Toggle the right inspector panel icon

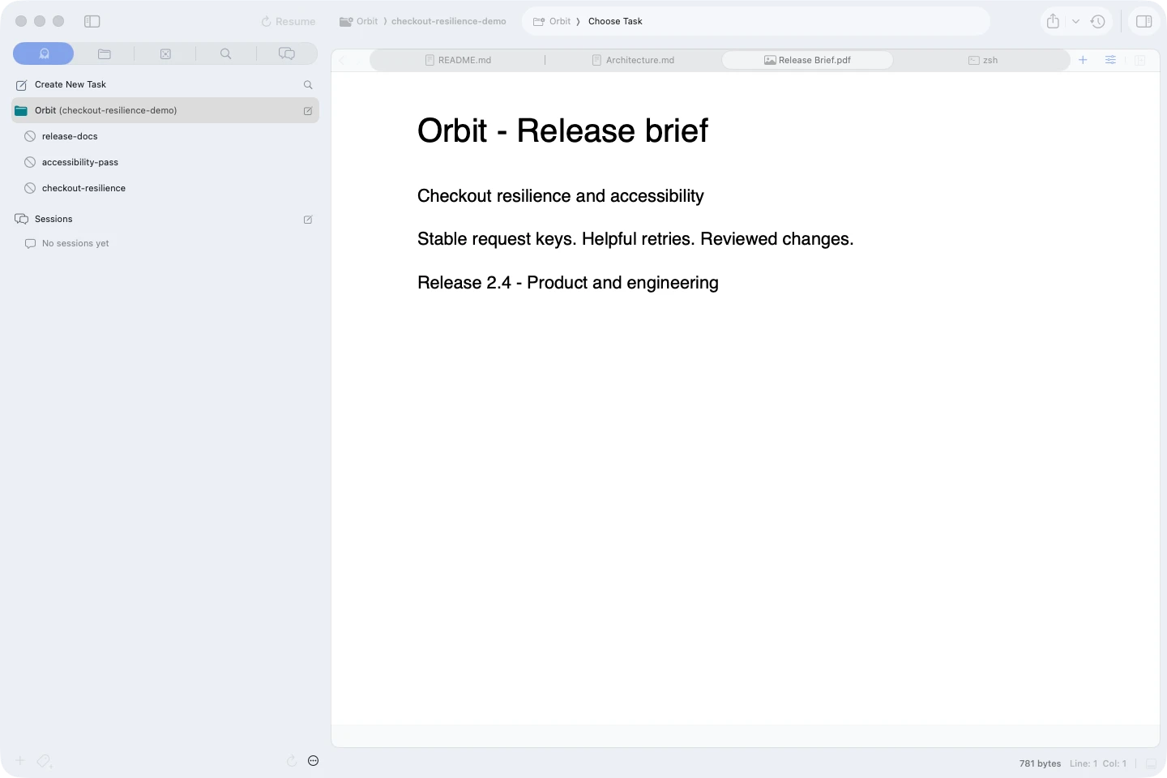tap(1144, 21)
